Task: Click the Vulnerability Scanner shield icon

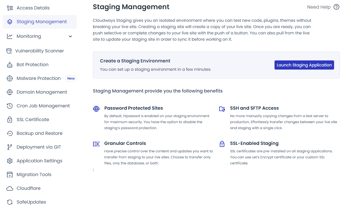Action: 9,51
